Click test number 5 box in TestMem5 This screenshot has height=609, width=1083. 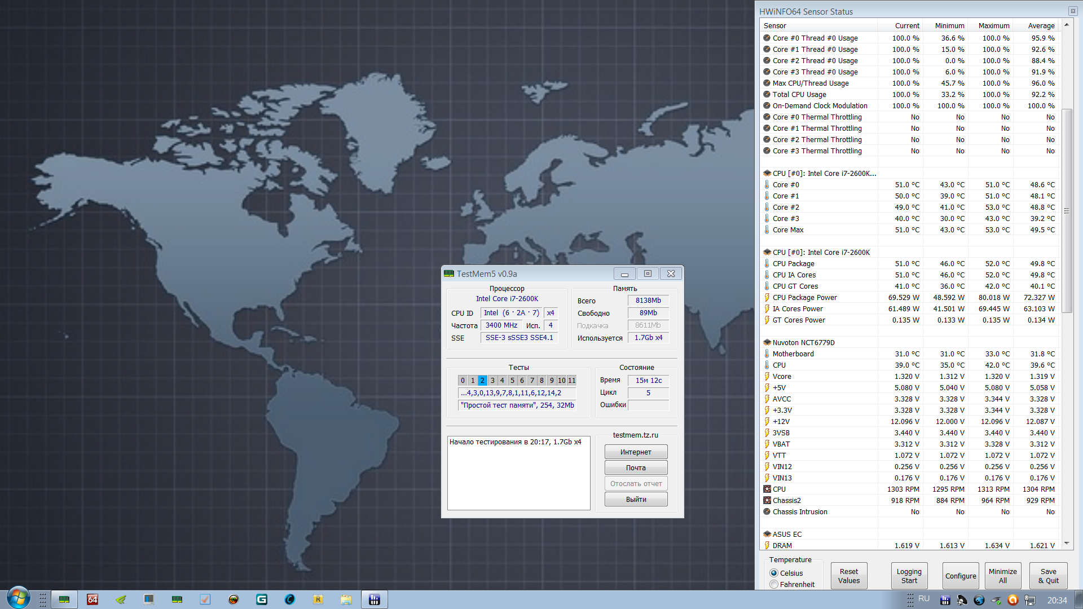[x=512, y=381]
